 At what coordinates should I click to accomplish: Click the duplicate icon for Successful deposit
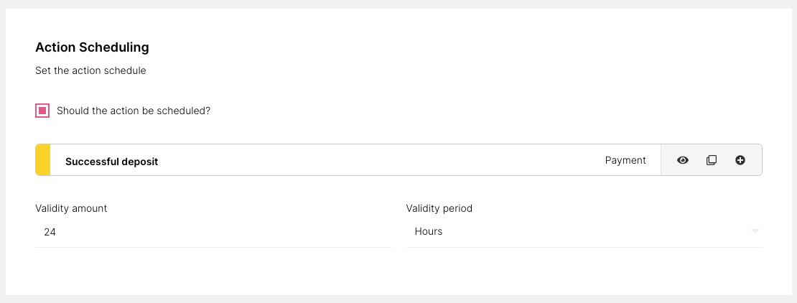coord(712,160)
